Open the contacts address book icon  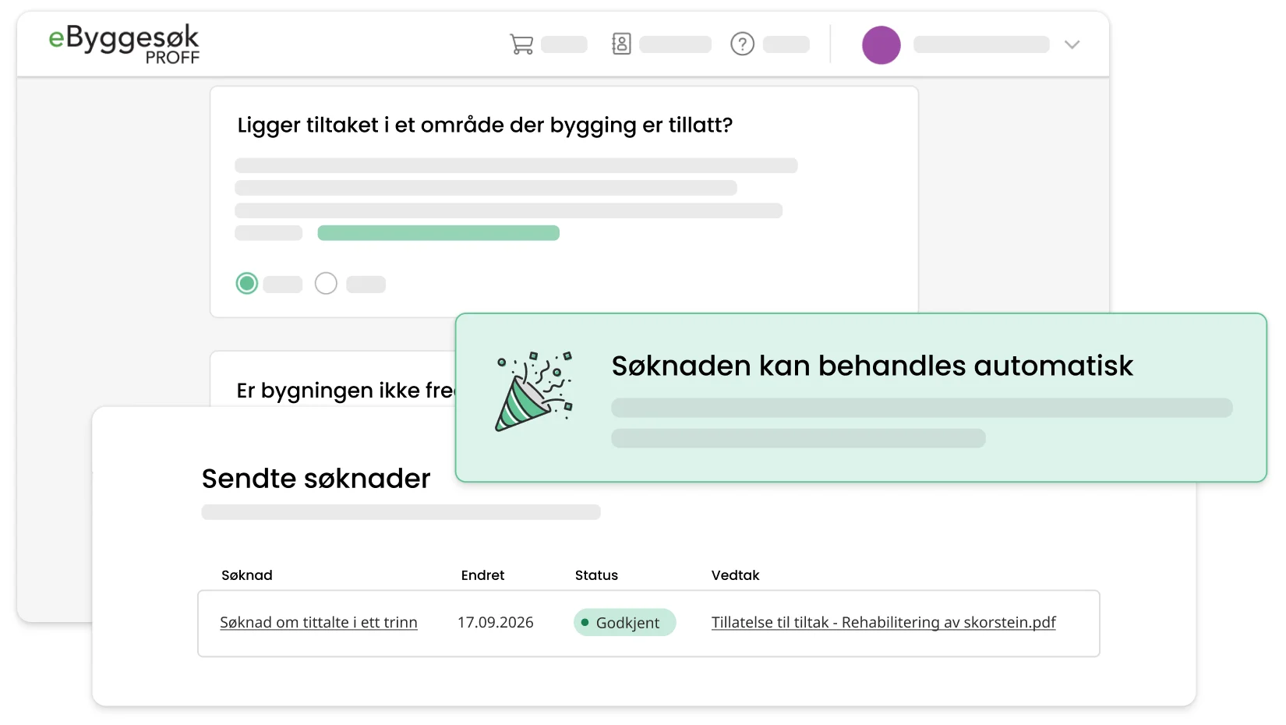tap(621, 44)
